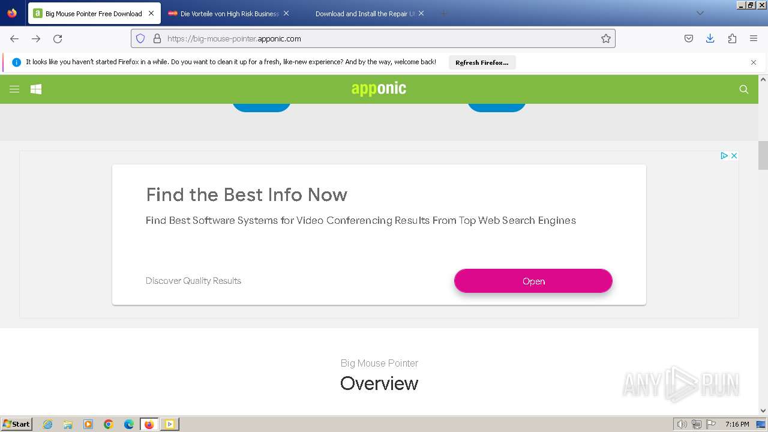Reload the current page
768x432 pixels.
coord(58,38)
